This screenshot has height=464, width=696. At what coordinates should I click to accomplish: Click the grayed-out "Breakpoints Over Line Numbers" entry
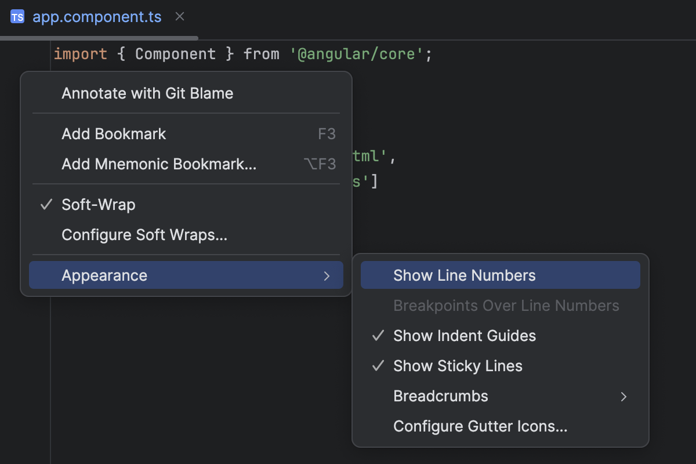coord(506,306)
